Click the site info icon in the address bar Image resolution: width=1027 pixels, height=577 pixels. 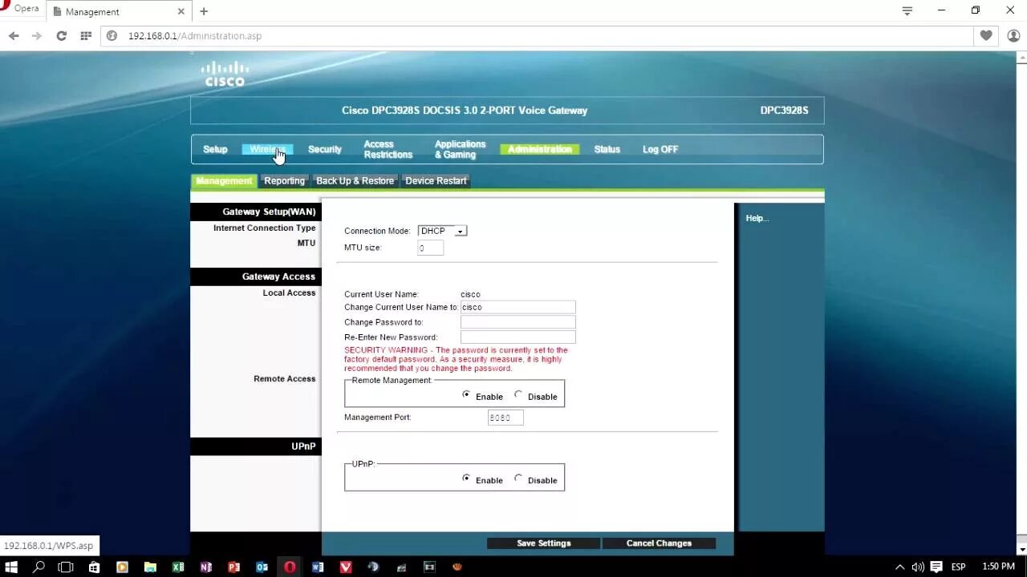[x=112, y=36]
